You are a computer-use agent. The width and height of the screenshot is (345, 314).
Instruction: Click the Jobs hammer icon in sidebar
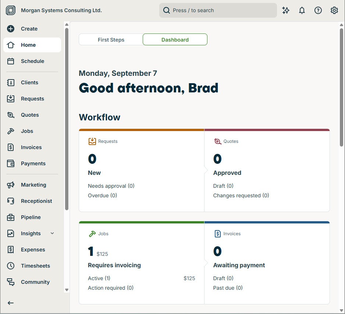tap(11, 131)
